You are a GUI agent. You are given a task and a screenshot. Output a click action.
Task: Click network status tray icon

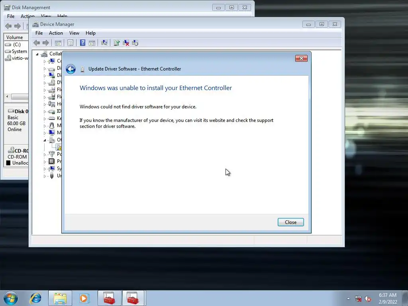[358, 299]
